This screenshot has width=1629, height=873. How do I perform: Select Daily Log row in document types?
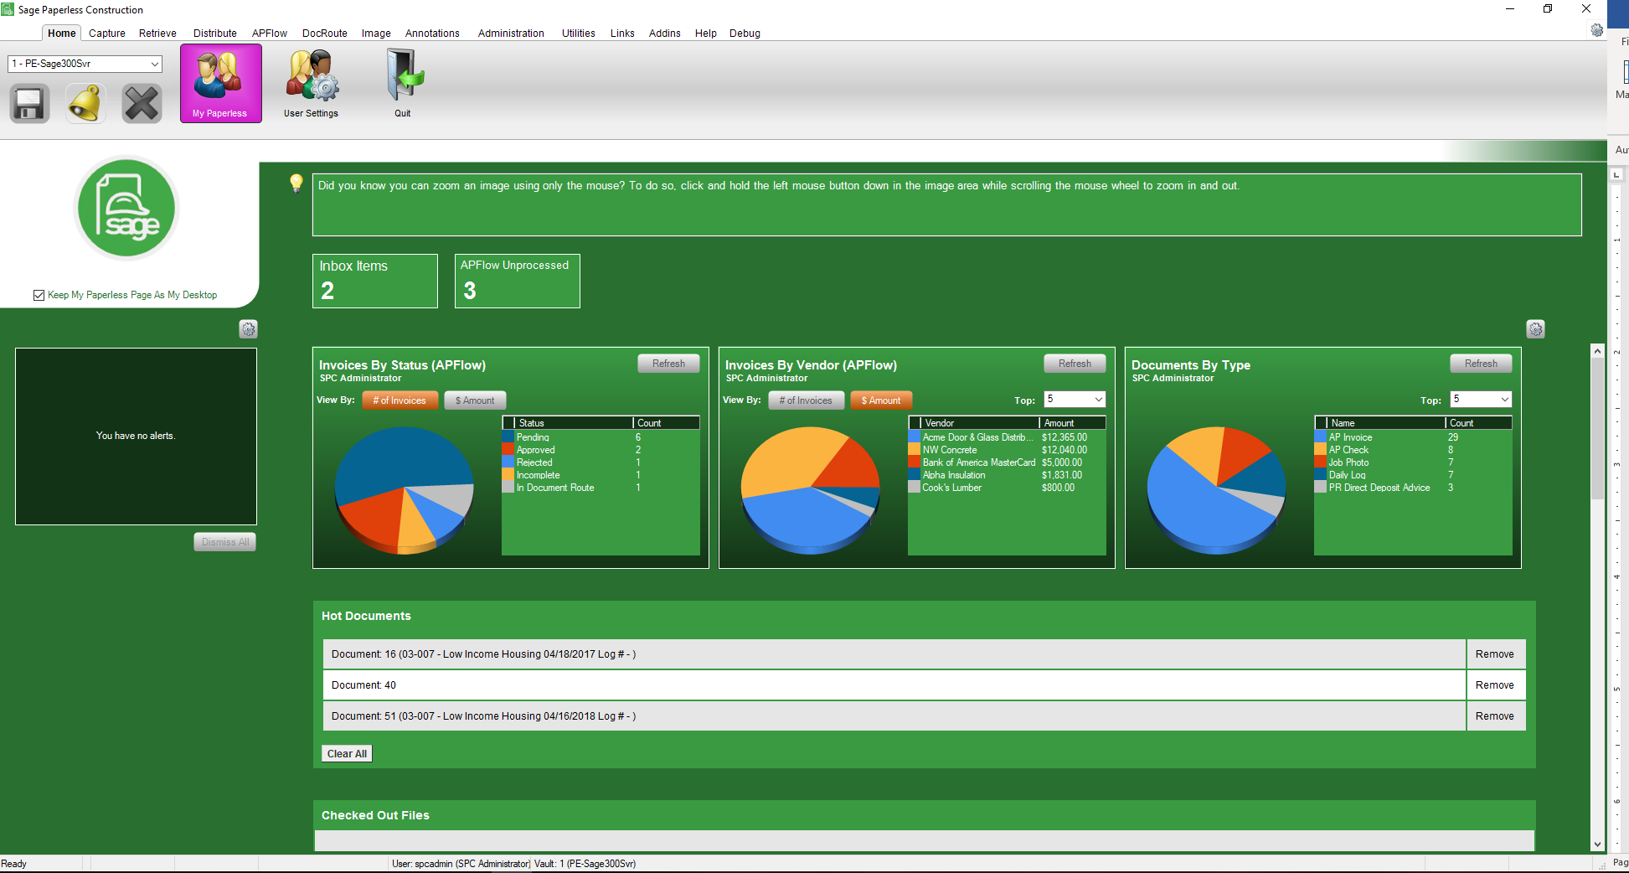coord(1413,475)
